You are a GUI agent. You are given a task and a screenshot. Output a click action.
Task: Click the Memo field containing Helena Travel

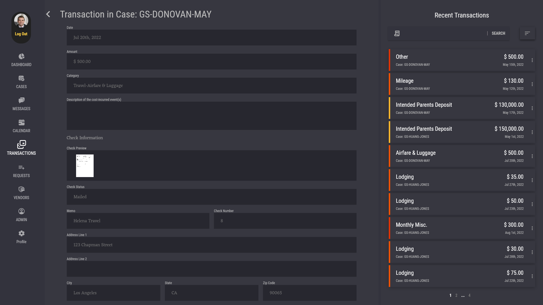click(x=138, y=221)
